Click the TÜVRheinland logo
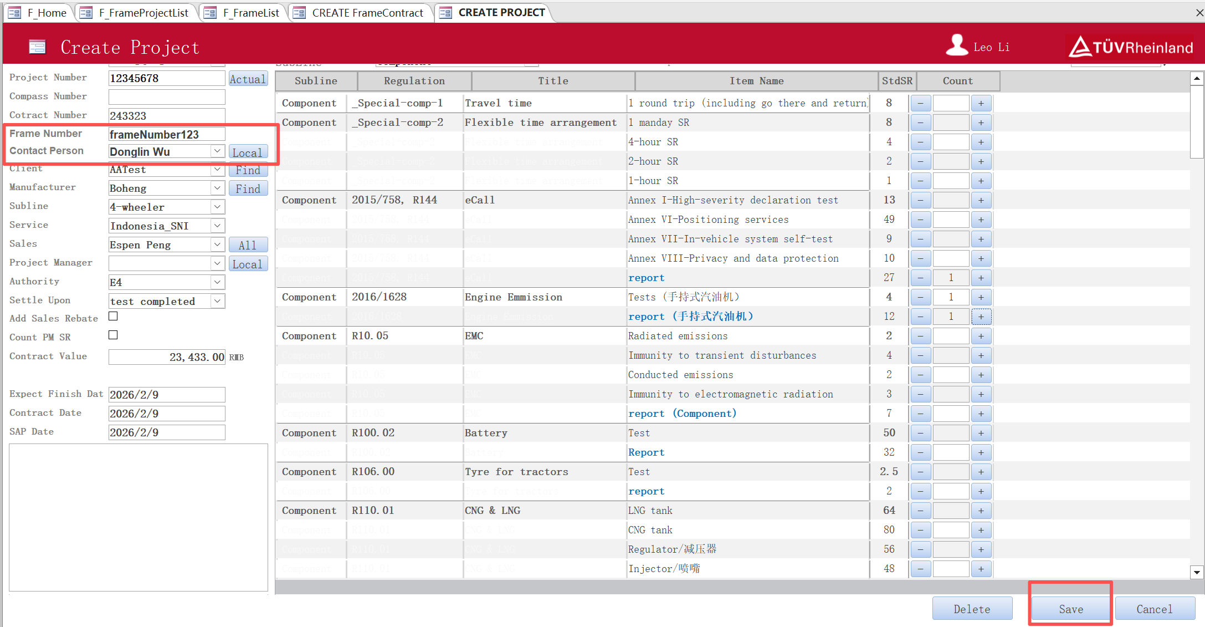The width and height of the screenshot is (1205, 627). click(x=1131, y=47)
